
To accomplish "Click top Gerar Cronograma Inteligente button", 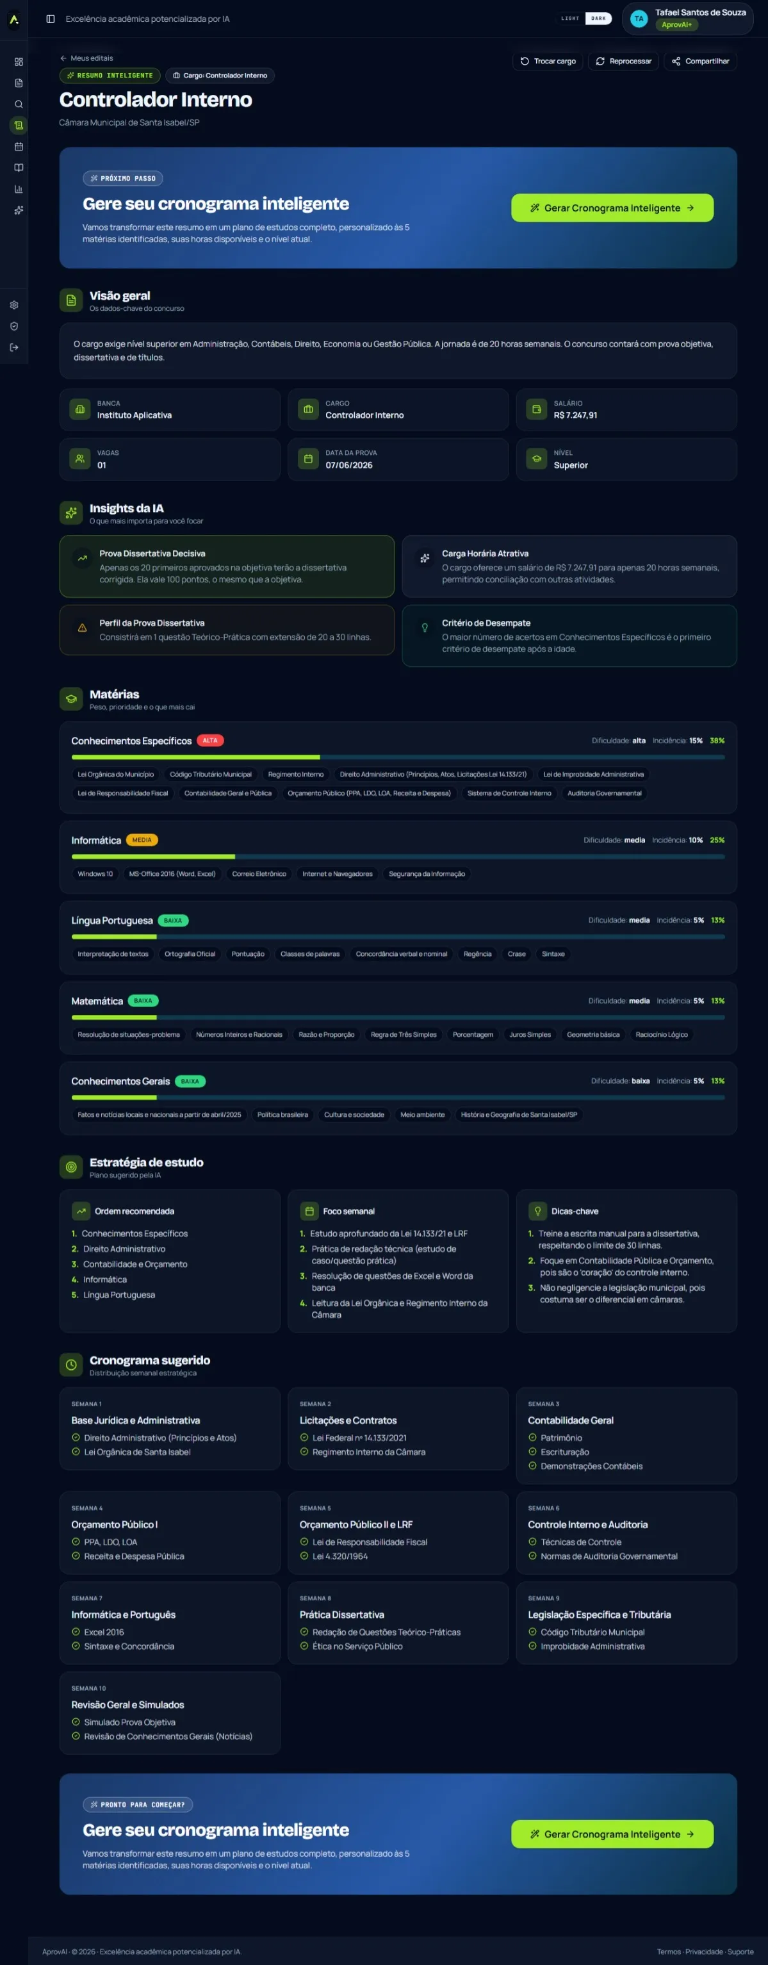I will click(x=612, y=208).
